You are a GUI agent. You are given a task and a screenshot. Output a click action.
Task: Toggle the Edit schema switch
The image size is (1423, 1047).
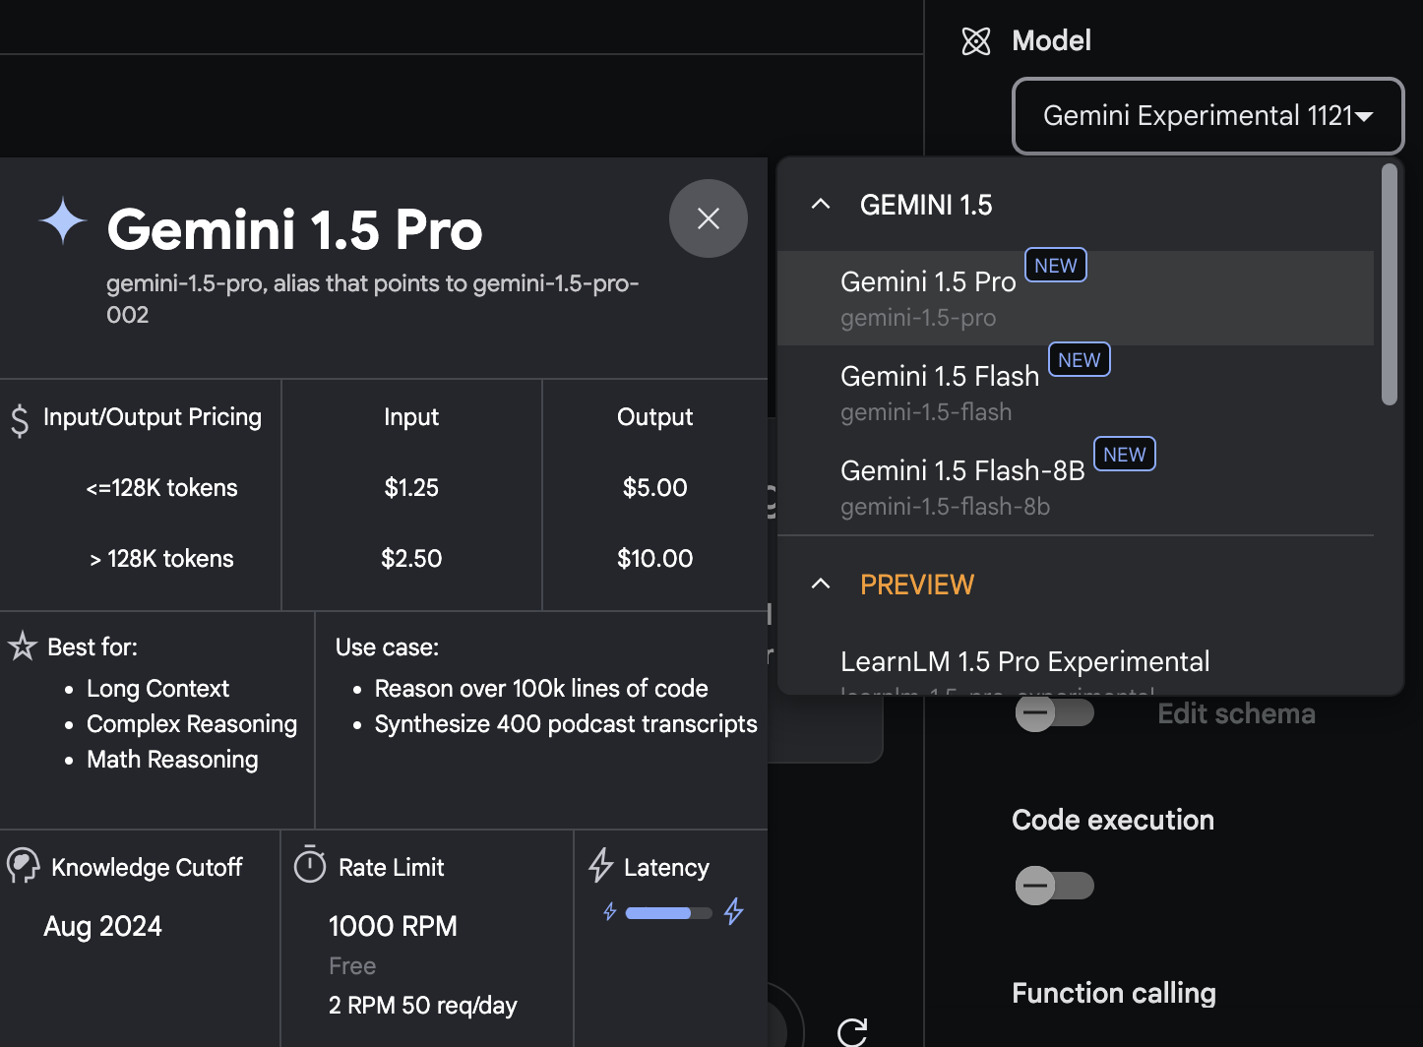(x=1054, y=712)
